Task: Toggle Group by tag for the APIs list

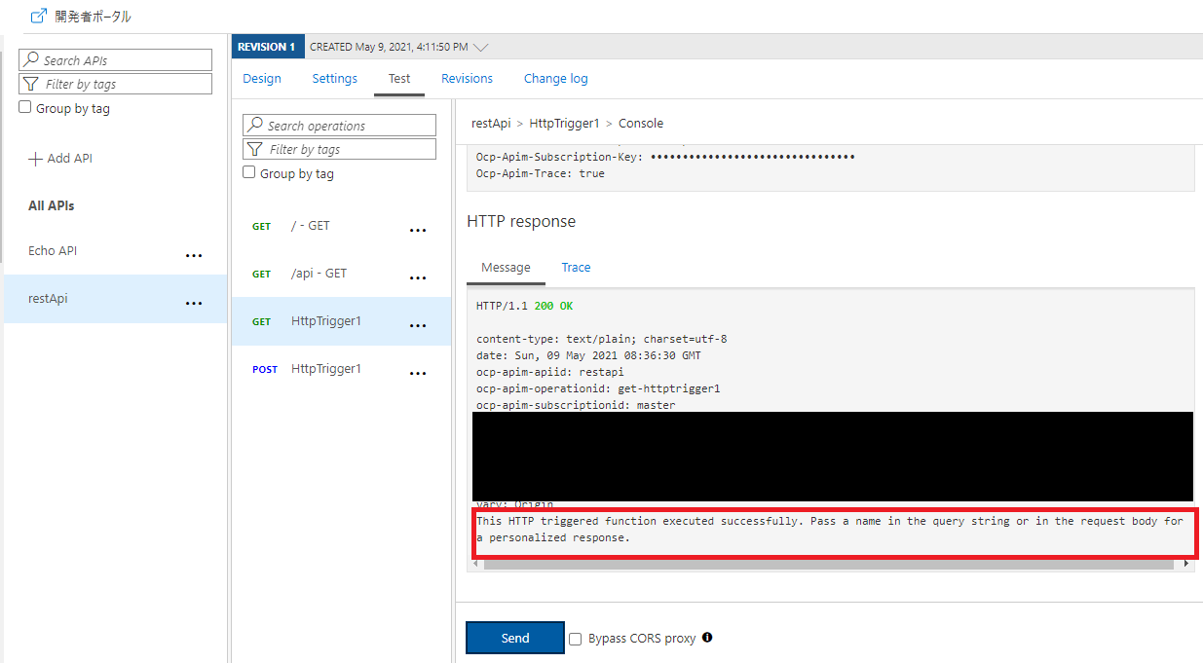Action: point(25,107)
